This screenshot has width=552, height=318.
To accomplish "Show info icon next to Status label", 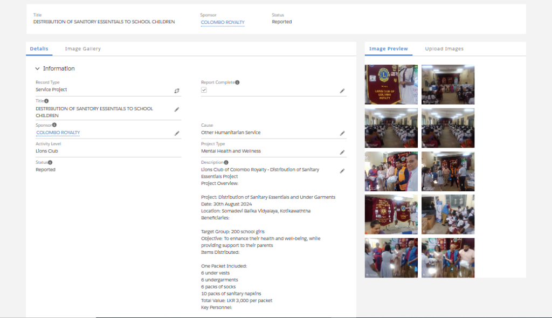I will [50, 162].
